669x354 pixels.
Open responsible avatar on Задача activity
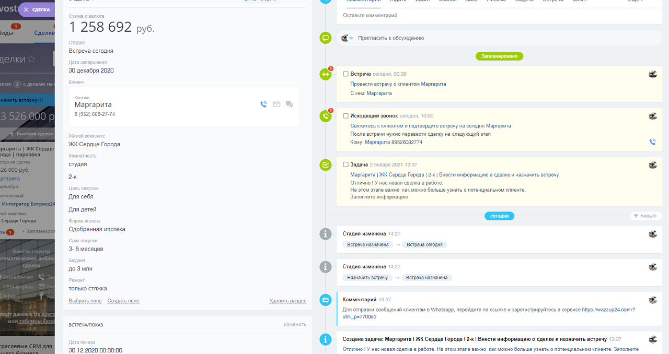coord(653,165)
